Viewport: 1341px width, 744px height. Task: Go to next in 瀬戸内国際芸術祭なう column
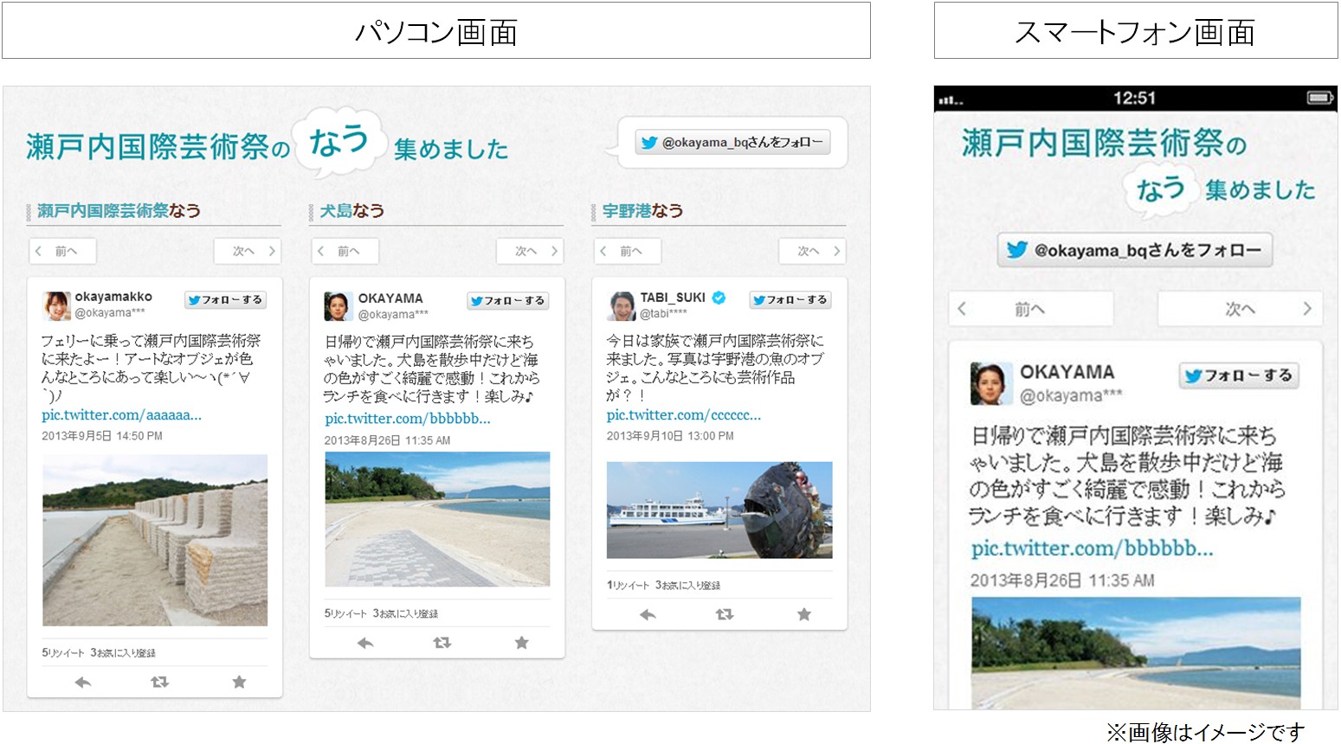tap(248, 251)
